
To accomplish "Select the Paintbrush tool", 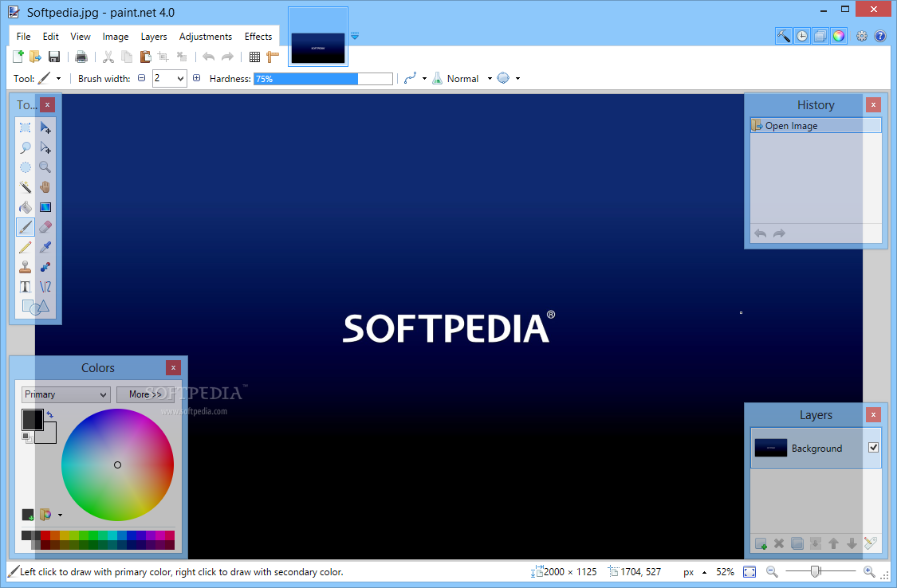I will click(x=26, y=227).
